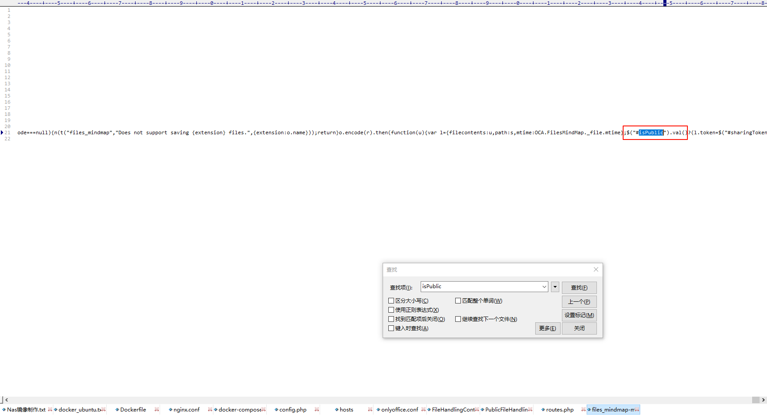Click the 设置标记(M) set mark button
The width and height of the screenshot is (767, 415).
579,315
